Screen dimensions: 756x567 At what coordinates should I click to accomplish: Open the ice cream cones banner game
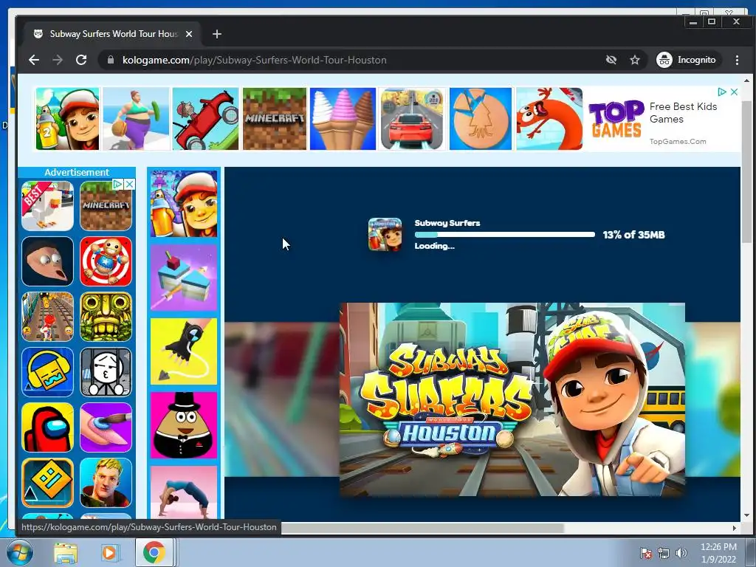343,119
